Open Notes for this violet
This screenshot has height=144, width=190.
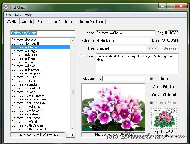click(x=164, y=79)
